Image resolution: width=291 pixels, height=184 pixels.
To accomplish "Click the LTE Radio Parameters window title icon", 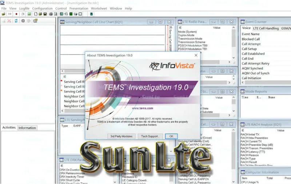I will (x=180, y=22).
